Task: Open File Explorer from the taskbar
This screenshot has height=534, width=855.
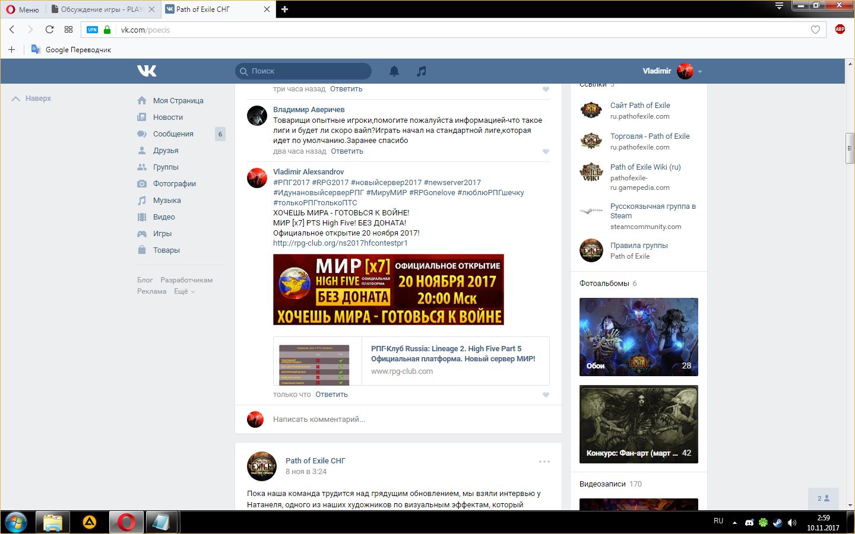Action: (x=53, y=523)
